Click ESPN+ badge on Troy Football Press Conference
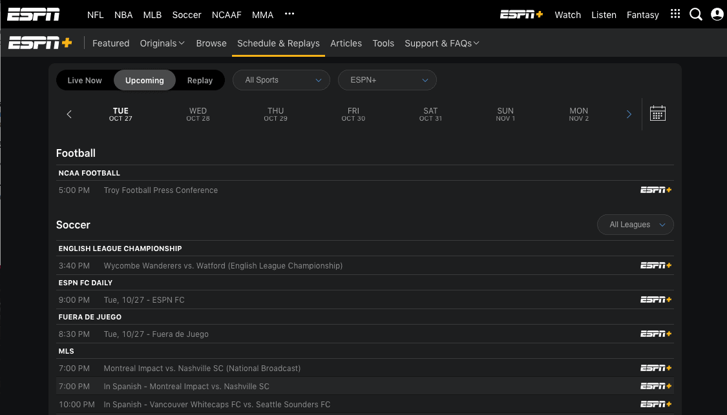 (656, 190)
